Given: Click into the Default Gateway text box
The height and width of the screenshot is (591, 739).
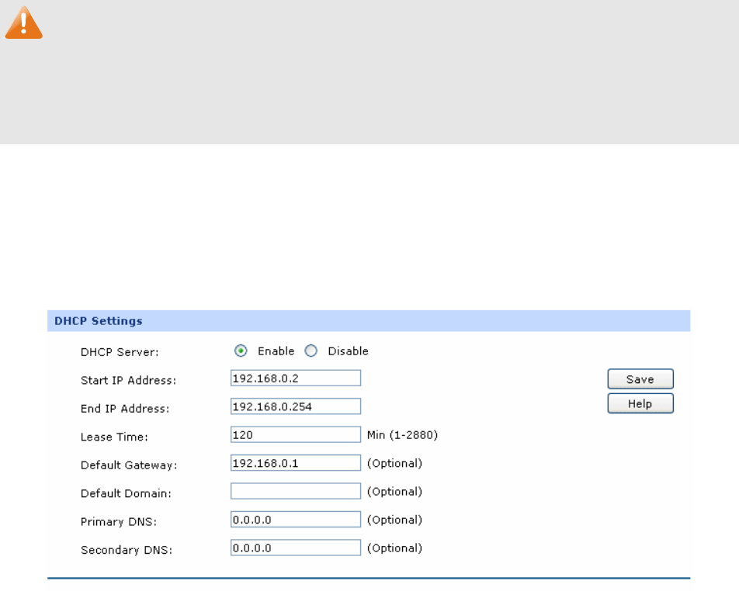Looking at the screenshot, I should [296, 463].
